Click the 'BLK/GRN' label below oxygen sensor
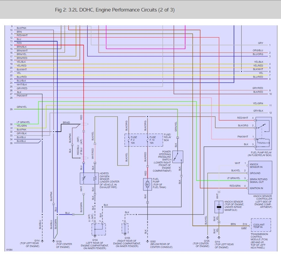 tap(81, 207)
